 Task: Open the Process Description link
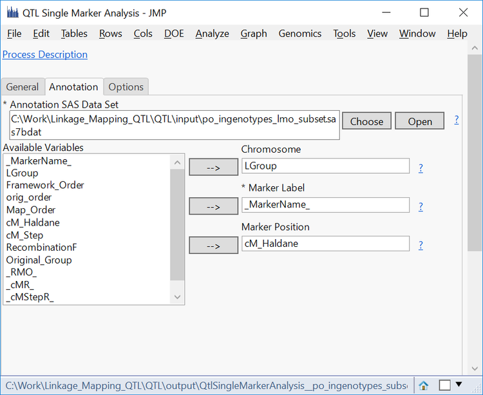coord(45,55)
